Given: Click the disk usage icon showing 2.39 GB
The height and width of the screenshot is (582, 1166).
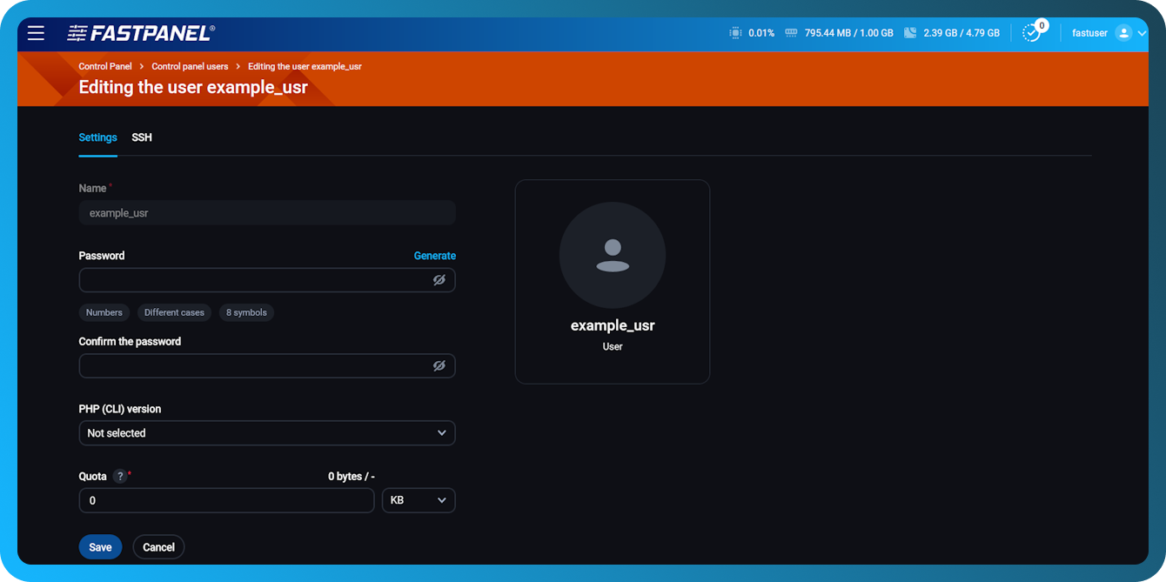Looking at the screenshot, I should [910, 32].
